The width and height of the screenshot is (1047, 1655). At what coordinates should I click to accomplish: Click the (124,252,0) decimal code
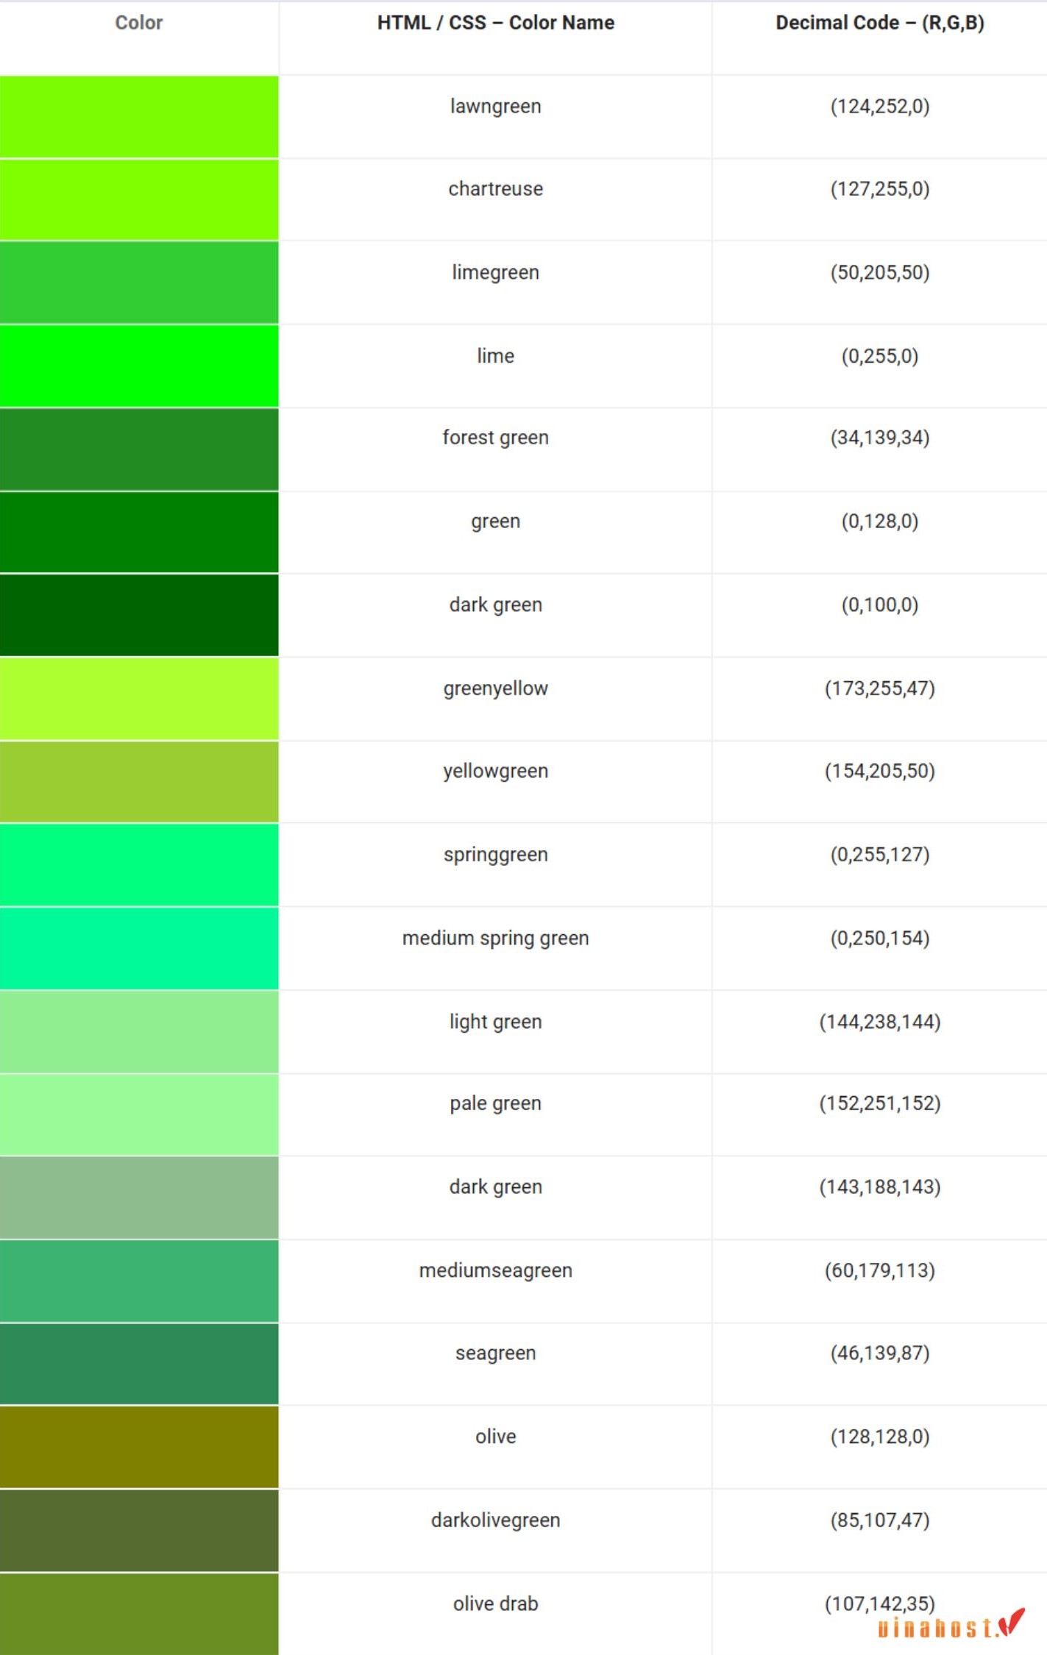pos(880,107)
